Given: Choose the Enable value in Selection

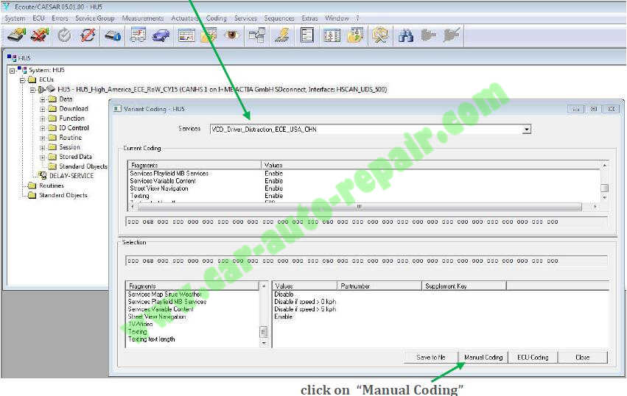Looking at the screenshot, I should click(283, 317).
